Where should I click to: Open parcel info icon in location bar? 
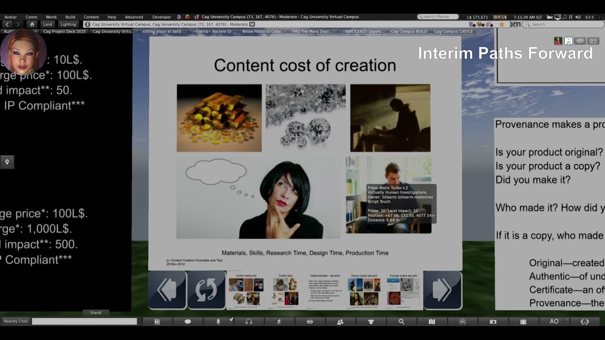(87, 24)
